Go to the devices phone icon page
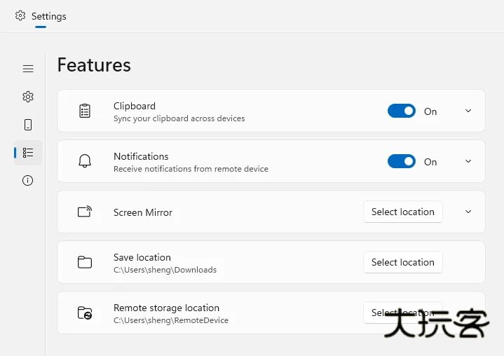This screenshot has height=356, width=504. [x=28, y=125]
